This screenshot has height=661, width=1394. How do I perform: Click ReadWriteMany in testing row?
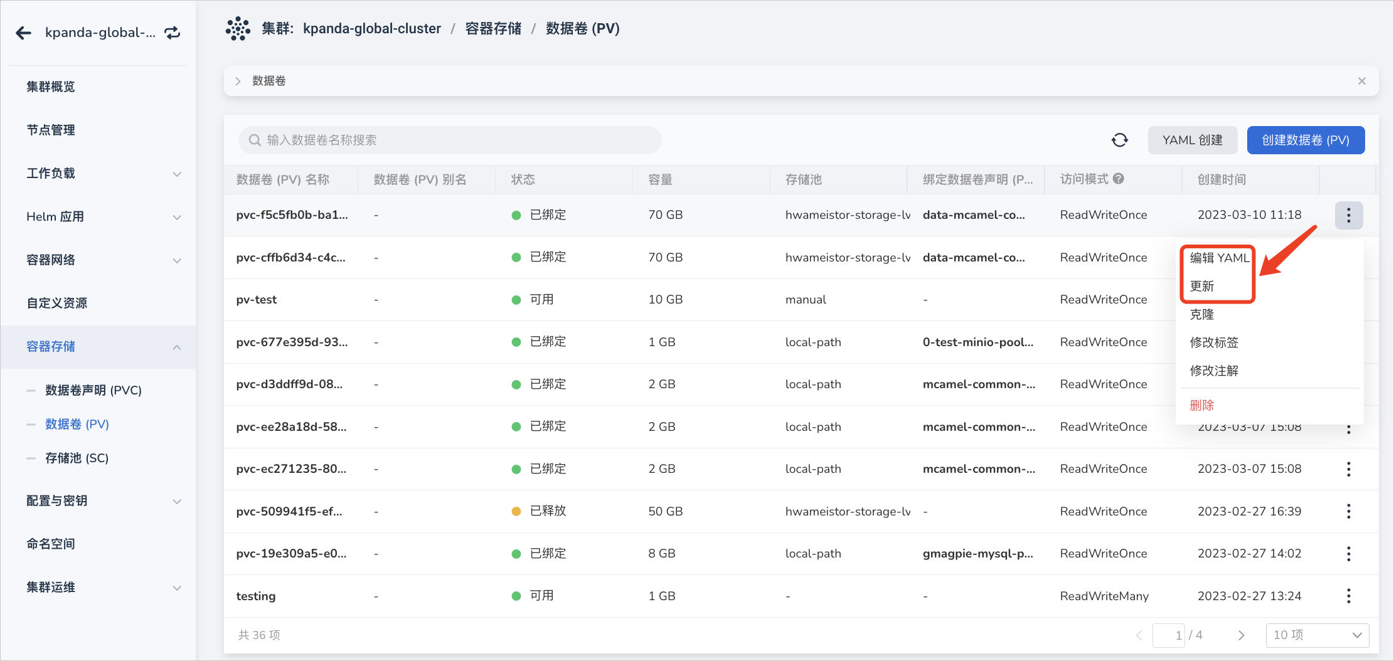pos(1105,596)
